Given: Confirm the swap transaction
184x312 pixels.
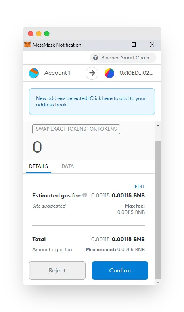Looking at the screenshot, I should [120, 270].
